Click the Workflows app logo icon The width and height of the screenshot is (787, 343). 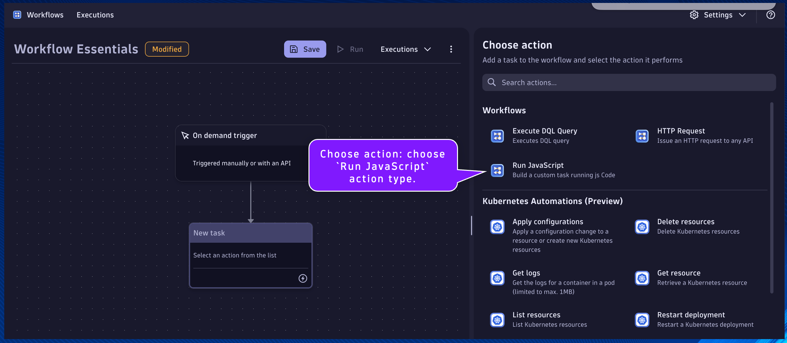click(17, 15)
